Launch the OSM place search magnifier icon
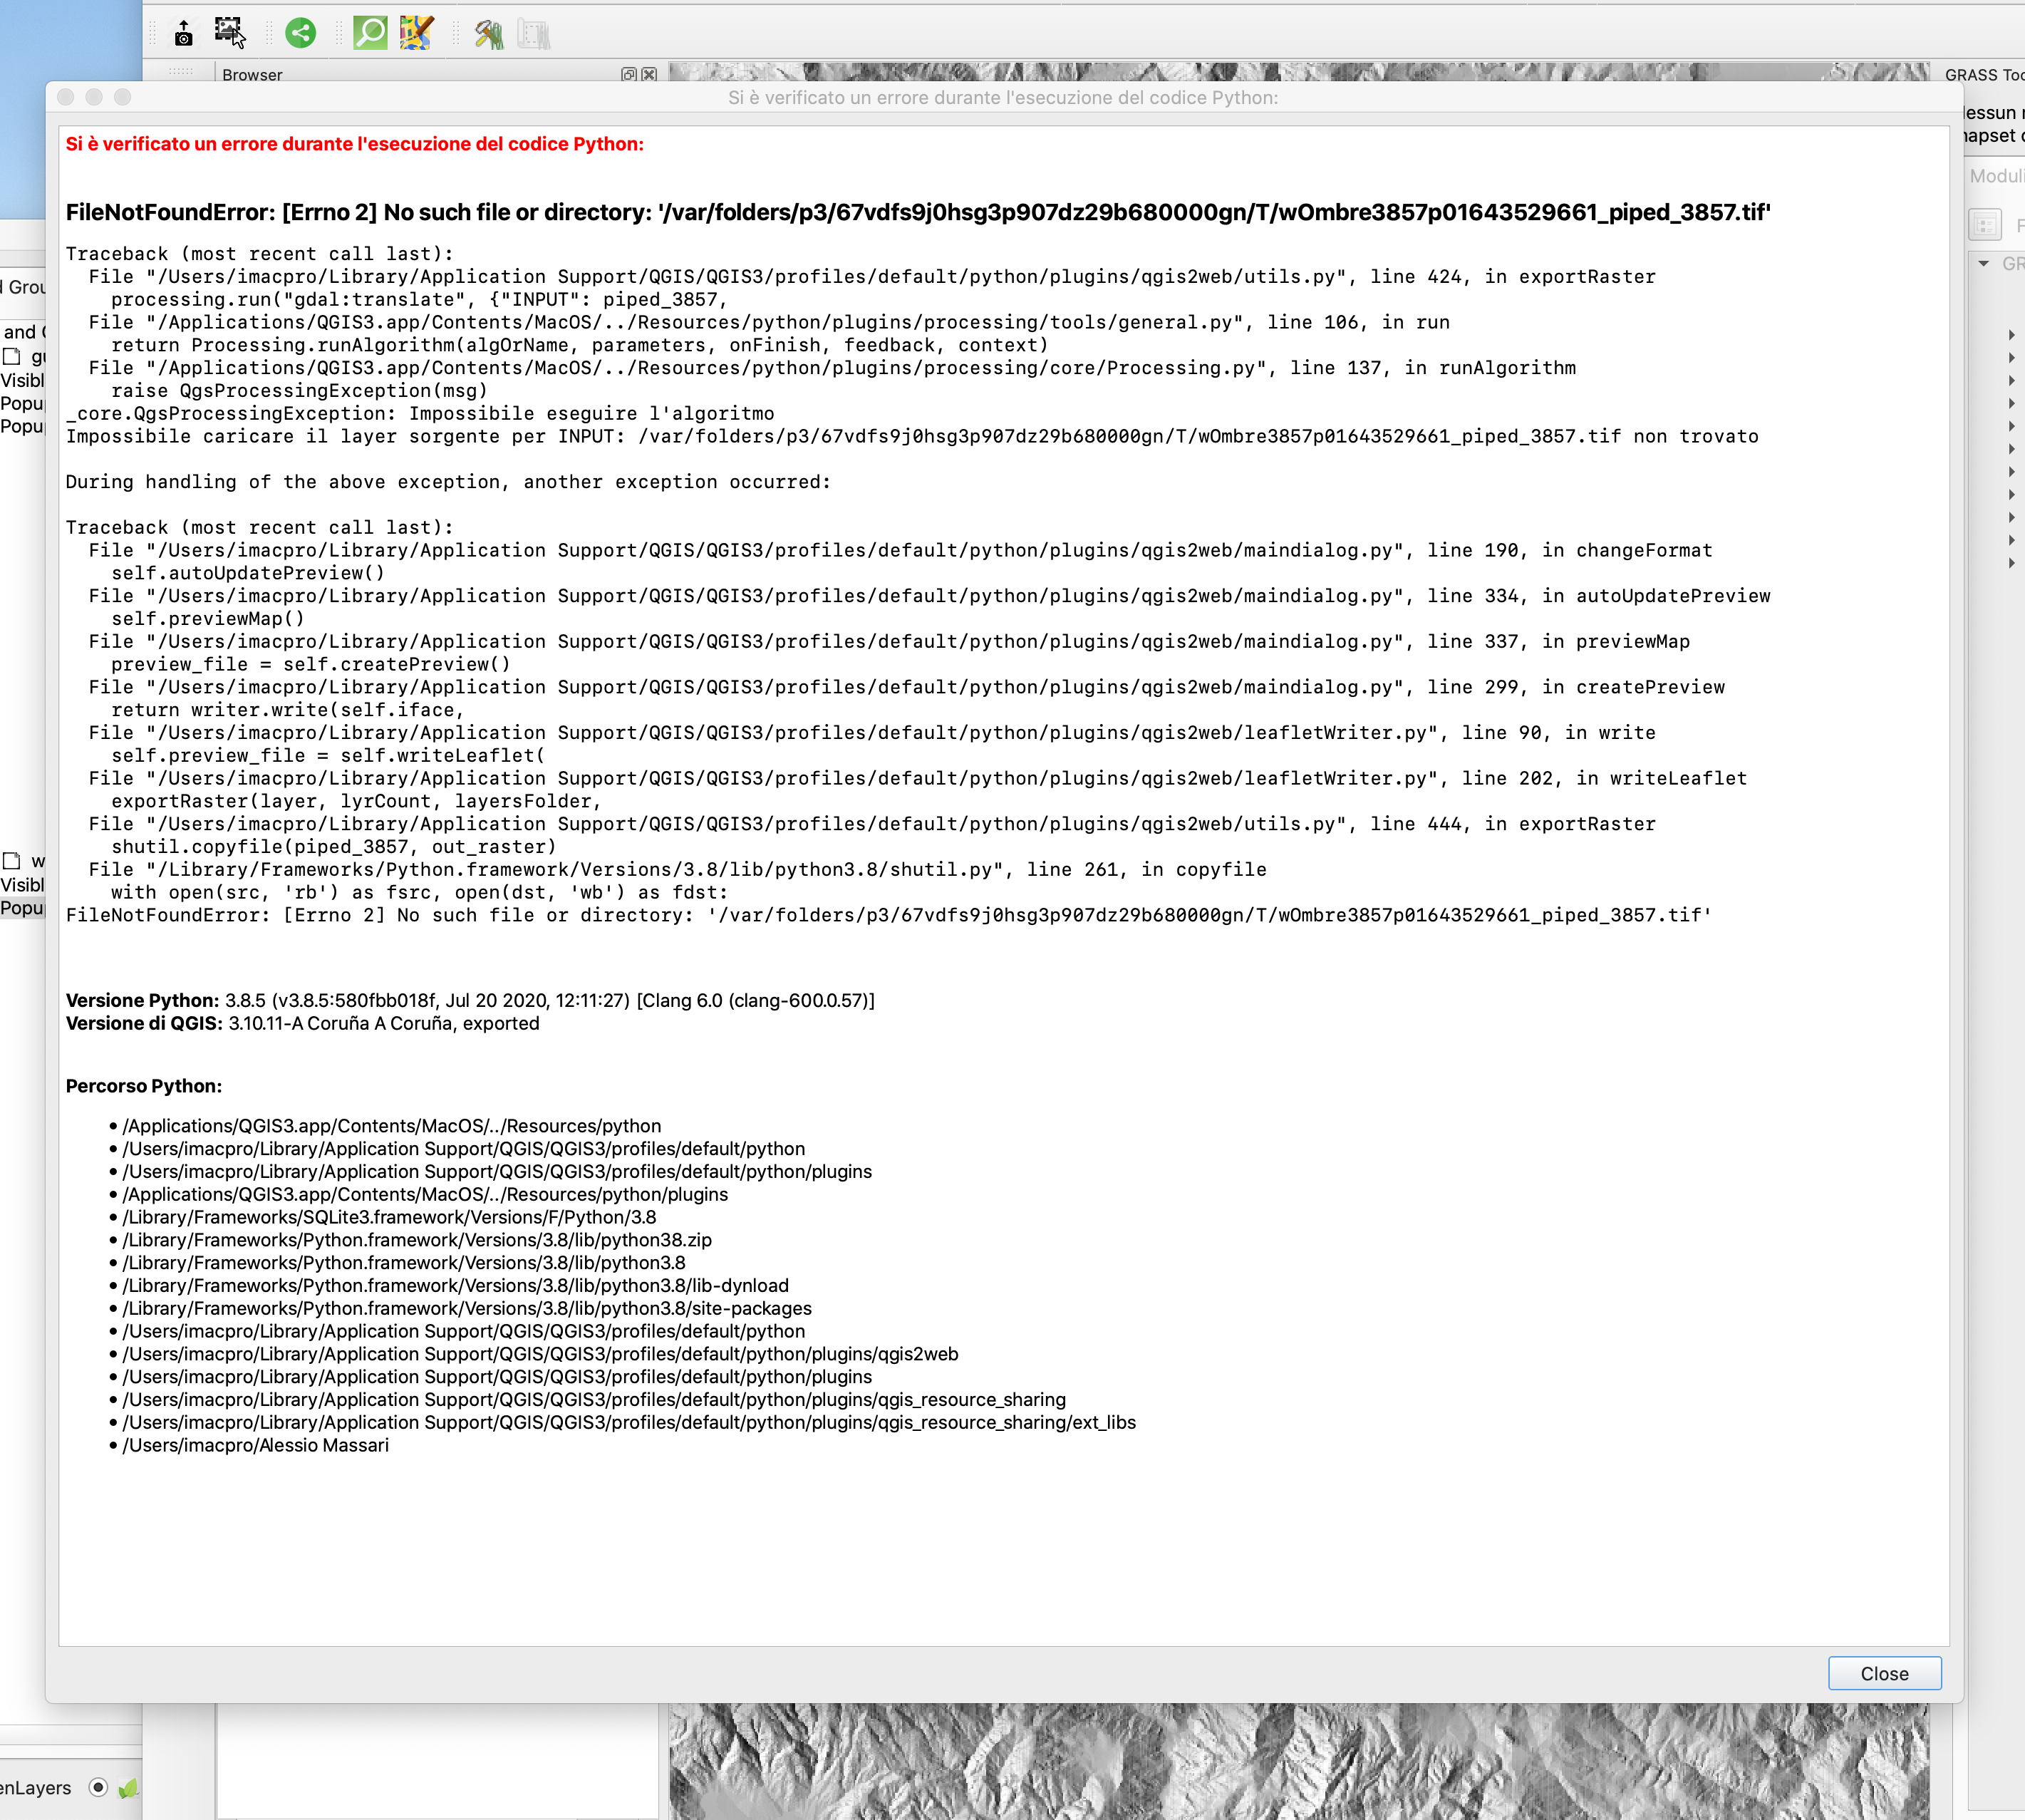This screenshot has height=1820, width=2025. 369,33
